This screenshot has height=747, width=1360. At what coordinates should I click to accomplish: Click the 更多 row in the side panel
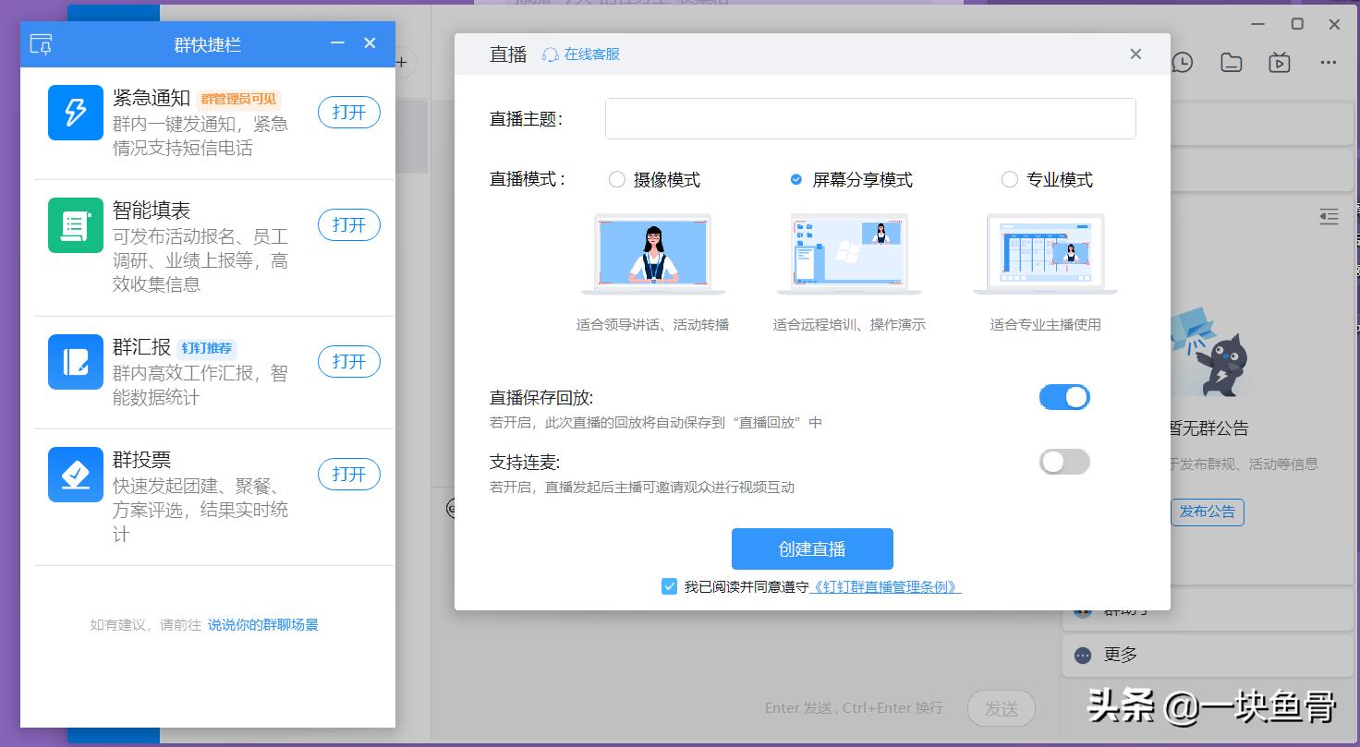click(x=1206, y=655)
